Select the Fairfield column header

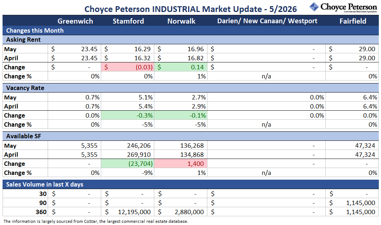[353, 21]
